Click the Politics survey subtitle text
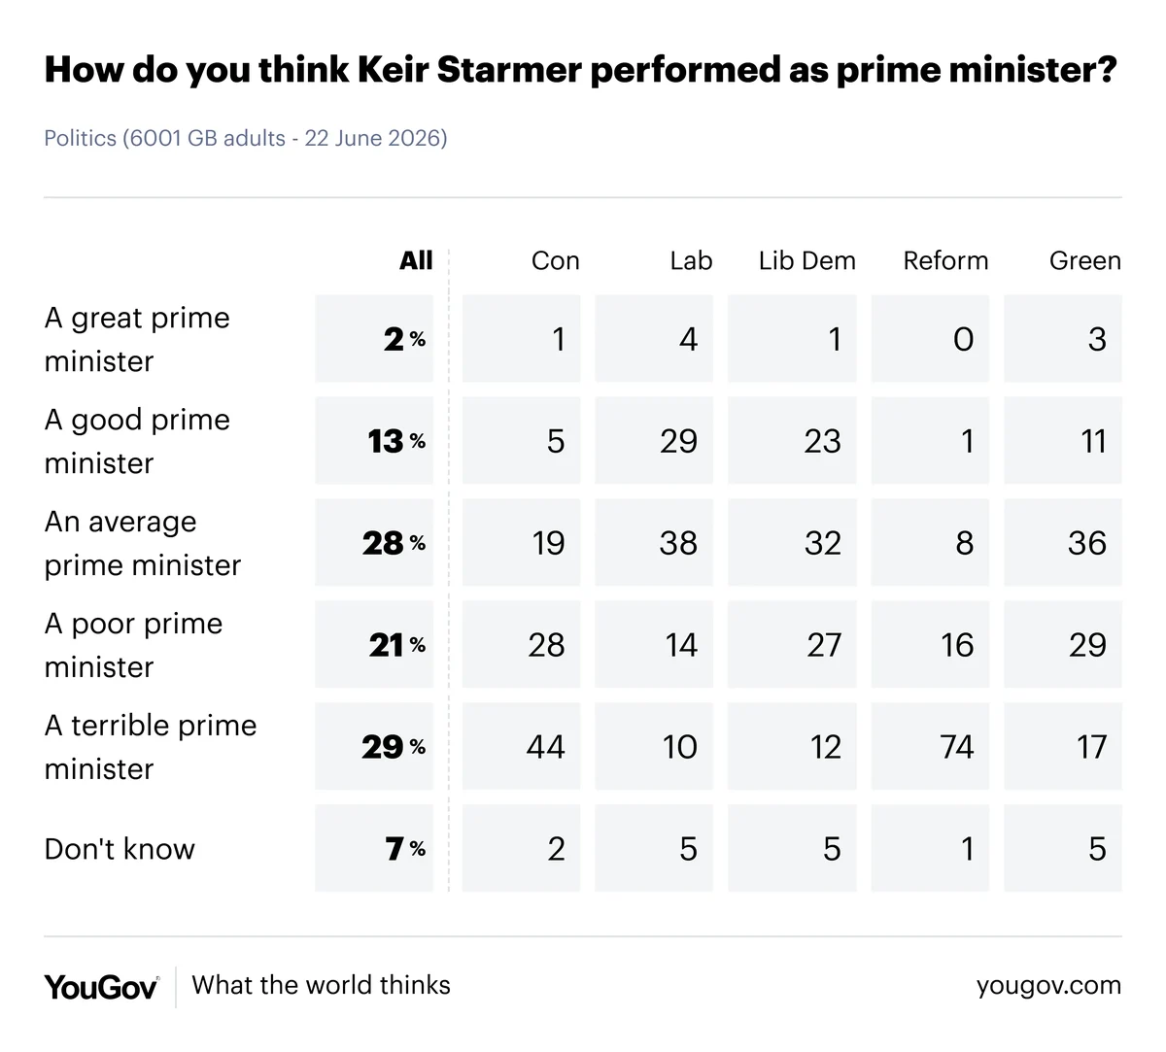Image resolution: width=1166 pixels, height=1052 pixels. point(246,138)
